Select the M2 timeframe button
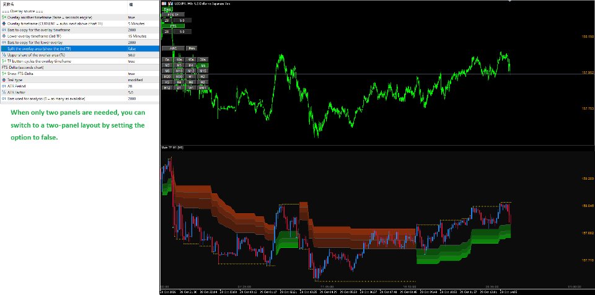Image resolution: width=595 pixels, height=295 pixels. click(x=167, y=65)
